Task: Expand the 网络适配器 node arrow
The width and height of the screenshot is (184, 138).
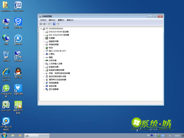Action: 44,83
